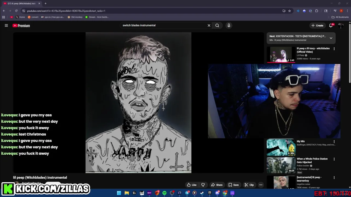Open Telegram from the taskbar
The height and width of the screenshot is (197, 351).
point(187,193)
